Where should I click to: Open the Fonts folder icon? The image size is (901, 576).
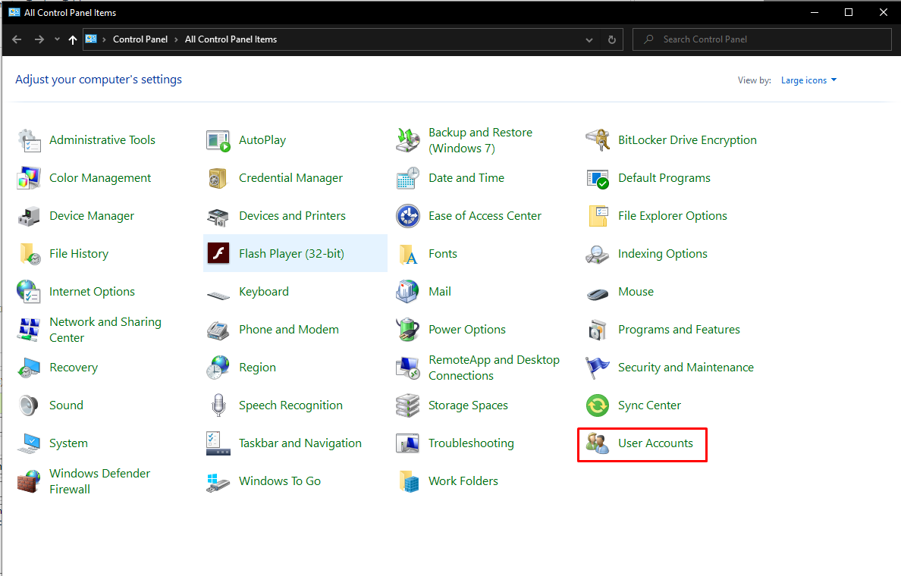click(x=408, y=255)
